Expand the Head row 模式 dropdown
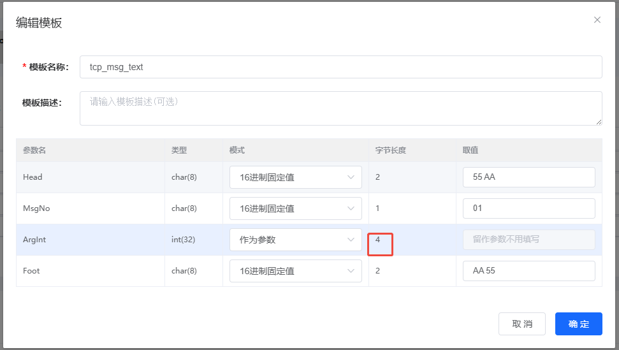 295,177
